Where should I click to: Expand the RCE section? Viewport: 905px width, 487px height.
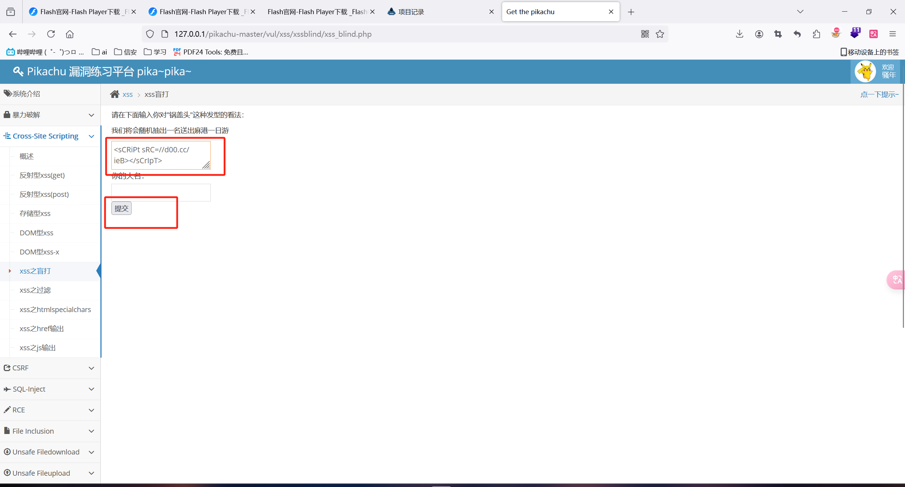[x=50, y=410]
